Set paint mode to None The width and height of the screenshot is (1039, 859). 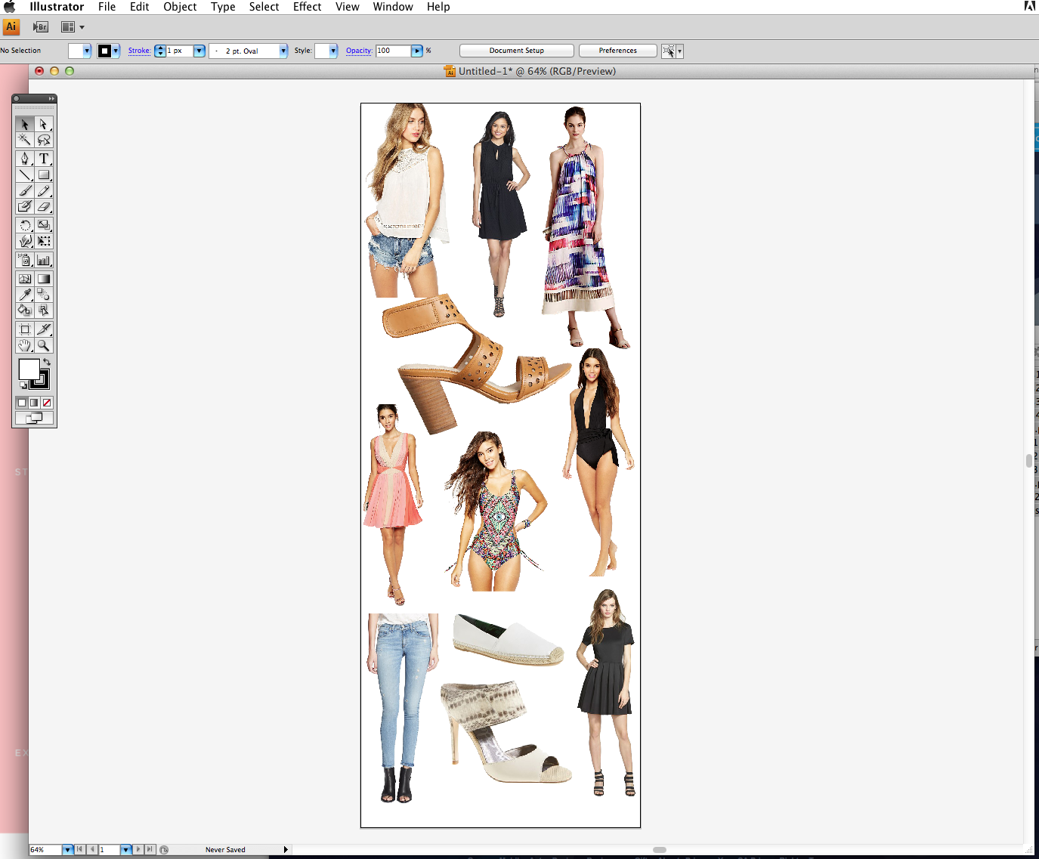(x=47, y=403)
